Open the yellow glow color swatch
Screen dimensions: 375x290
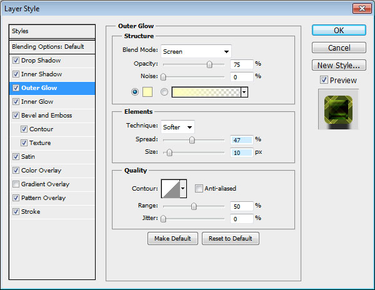click(148, 92)
